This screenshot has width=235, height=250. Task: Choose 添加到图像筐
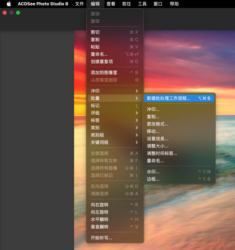tap(115, 72)
